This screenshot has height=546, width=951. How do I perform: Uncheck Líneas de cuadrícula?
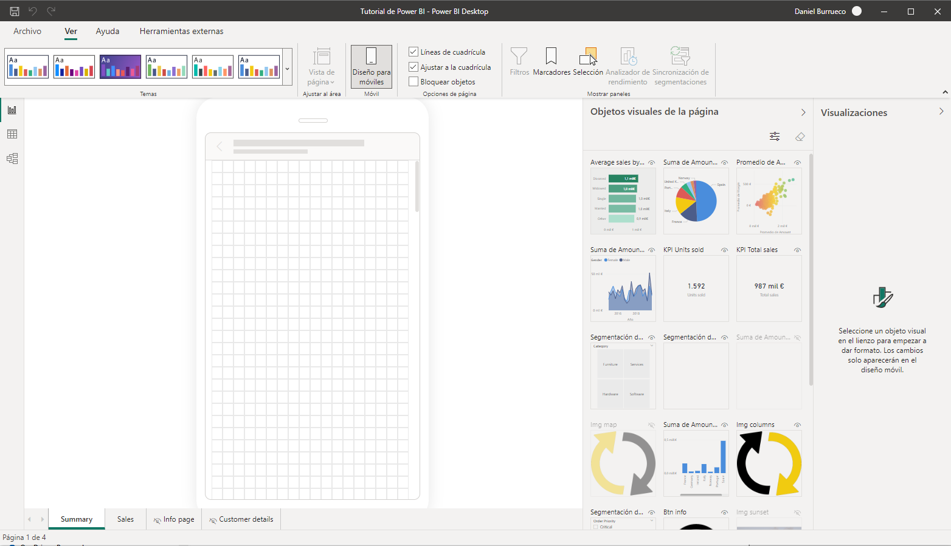tap(413, 52)
